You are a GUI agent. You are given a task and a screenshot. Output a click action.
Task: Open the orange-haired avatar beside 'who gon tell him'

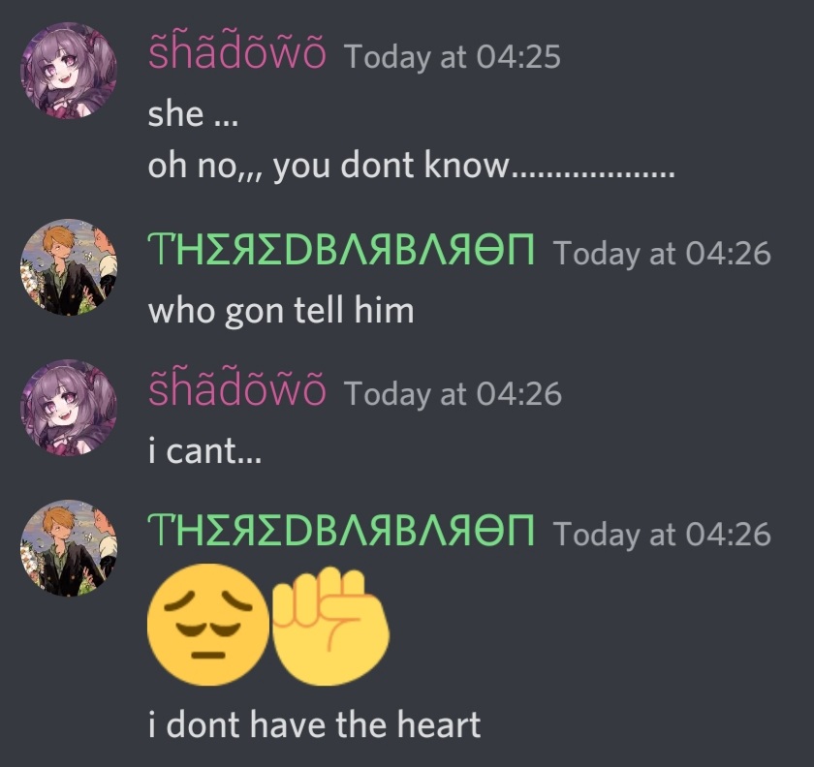(x=69, y=267)
